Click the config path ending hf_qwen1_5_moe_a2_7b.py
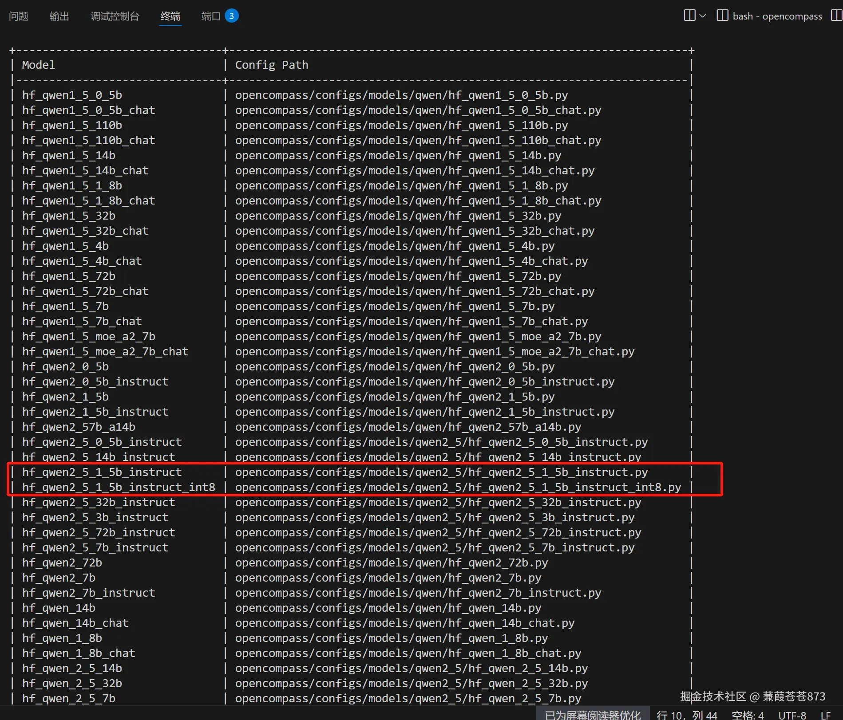This screenshot has height=720, width=843. pyautogui.click(x=418, y=336)
